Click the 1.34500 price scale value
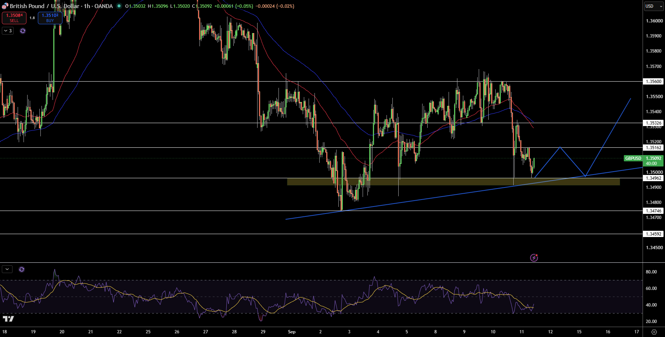The width and height of the screenshot is (665, 337). point(654,248)
